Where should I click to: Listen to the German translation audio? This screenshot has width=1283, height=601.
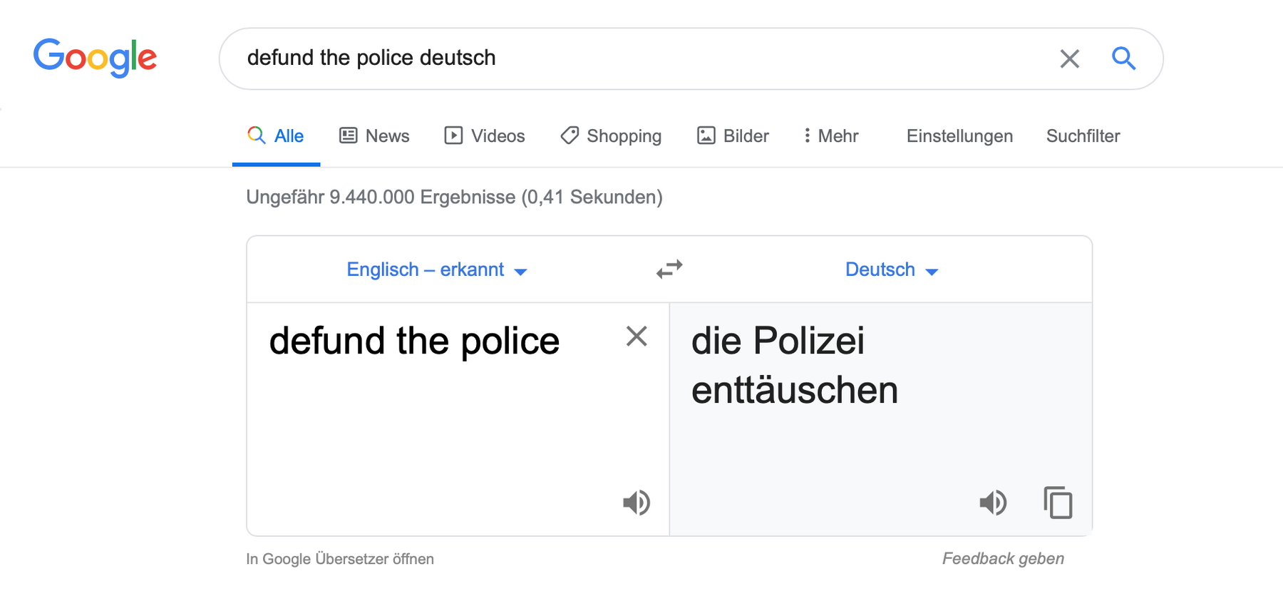tap(993, 503)
